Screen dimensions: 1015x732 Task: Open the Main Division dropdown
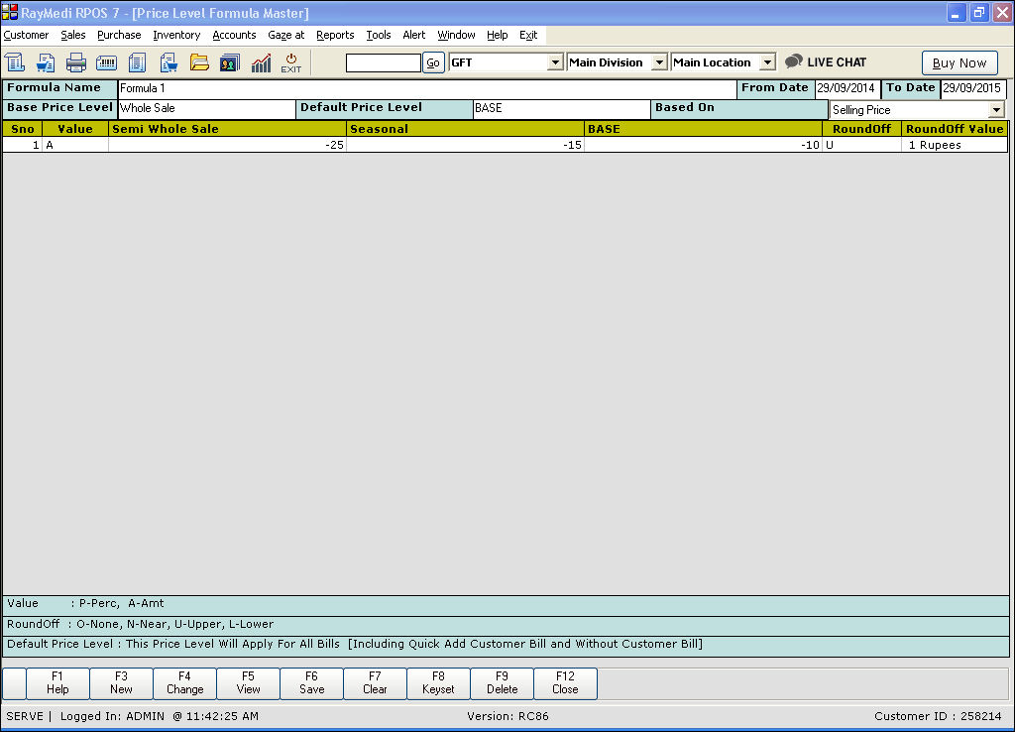(x=659, y=62)
